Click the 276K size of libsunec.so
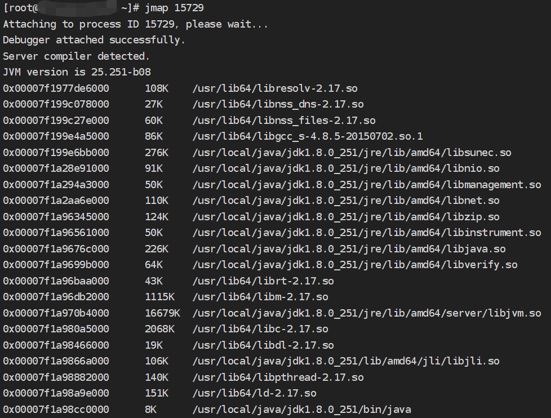This screenshot has width=551, height=418. (157, 153)
